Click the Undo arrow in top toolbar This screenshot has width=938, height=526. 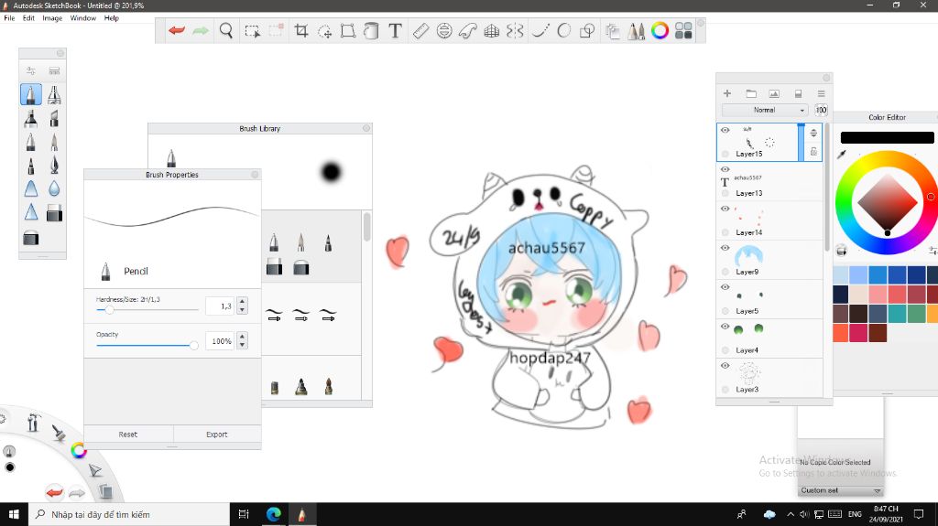(177, 30)
